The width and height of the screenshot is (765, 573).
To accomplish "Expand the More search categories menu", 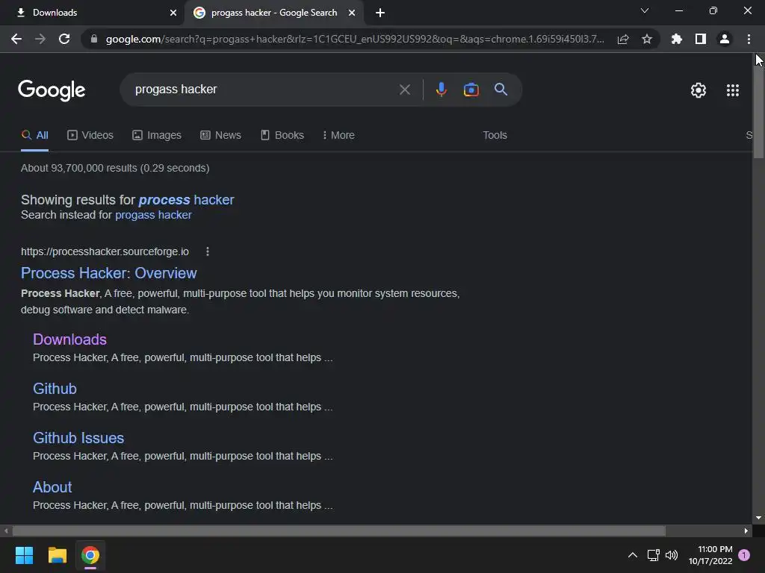I will point(338,136).
